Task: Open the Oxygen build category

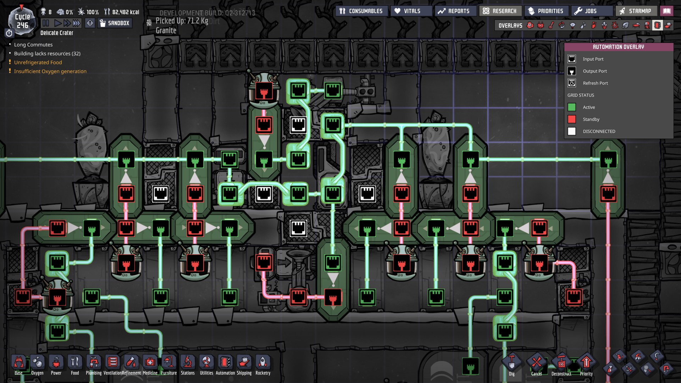Action: [37, 365]
